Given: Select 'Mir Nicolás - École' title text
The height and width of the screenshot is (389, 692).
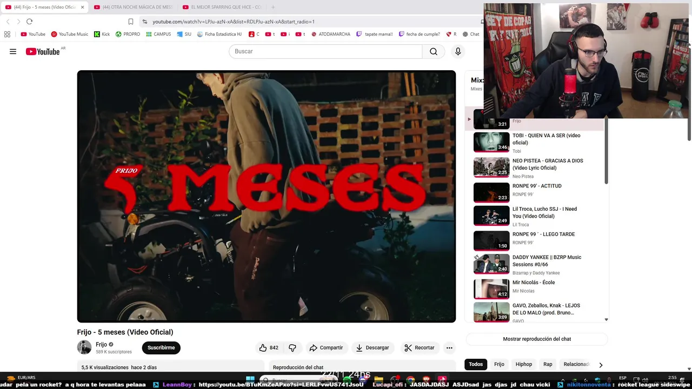Looking at the screenshot, I should [534, 283].
